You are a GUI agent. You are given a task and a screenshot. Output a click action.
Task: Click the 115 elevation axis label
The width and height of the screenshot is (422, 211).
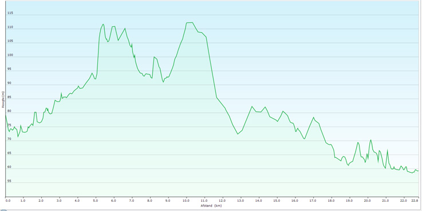(x=10, y=13)
